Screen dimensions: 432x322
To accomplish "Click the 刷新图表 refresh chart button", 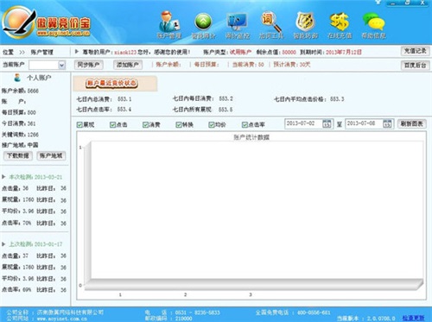I will point(412,124).
